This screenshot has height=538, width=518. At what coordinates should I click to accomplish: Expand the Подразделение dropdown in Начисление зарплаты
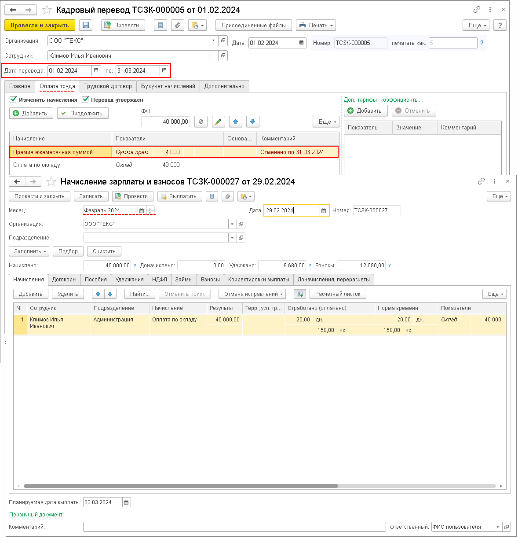pyautogui.click(x=232, y=238)
